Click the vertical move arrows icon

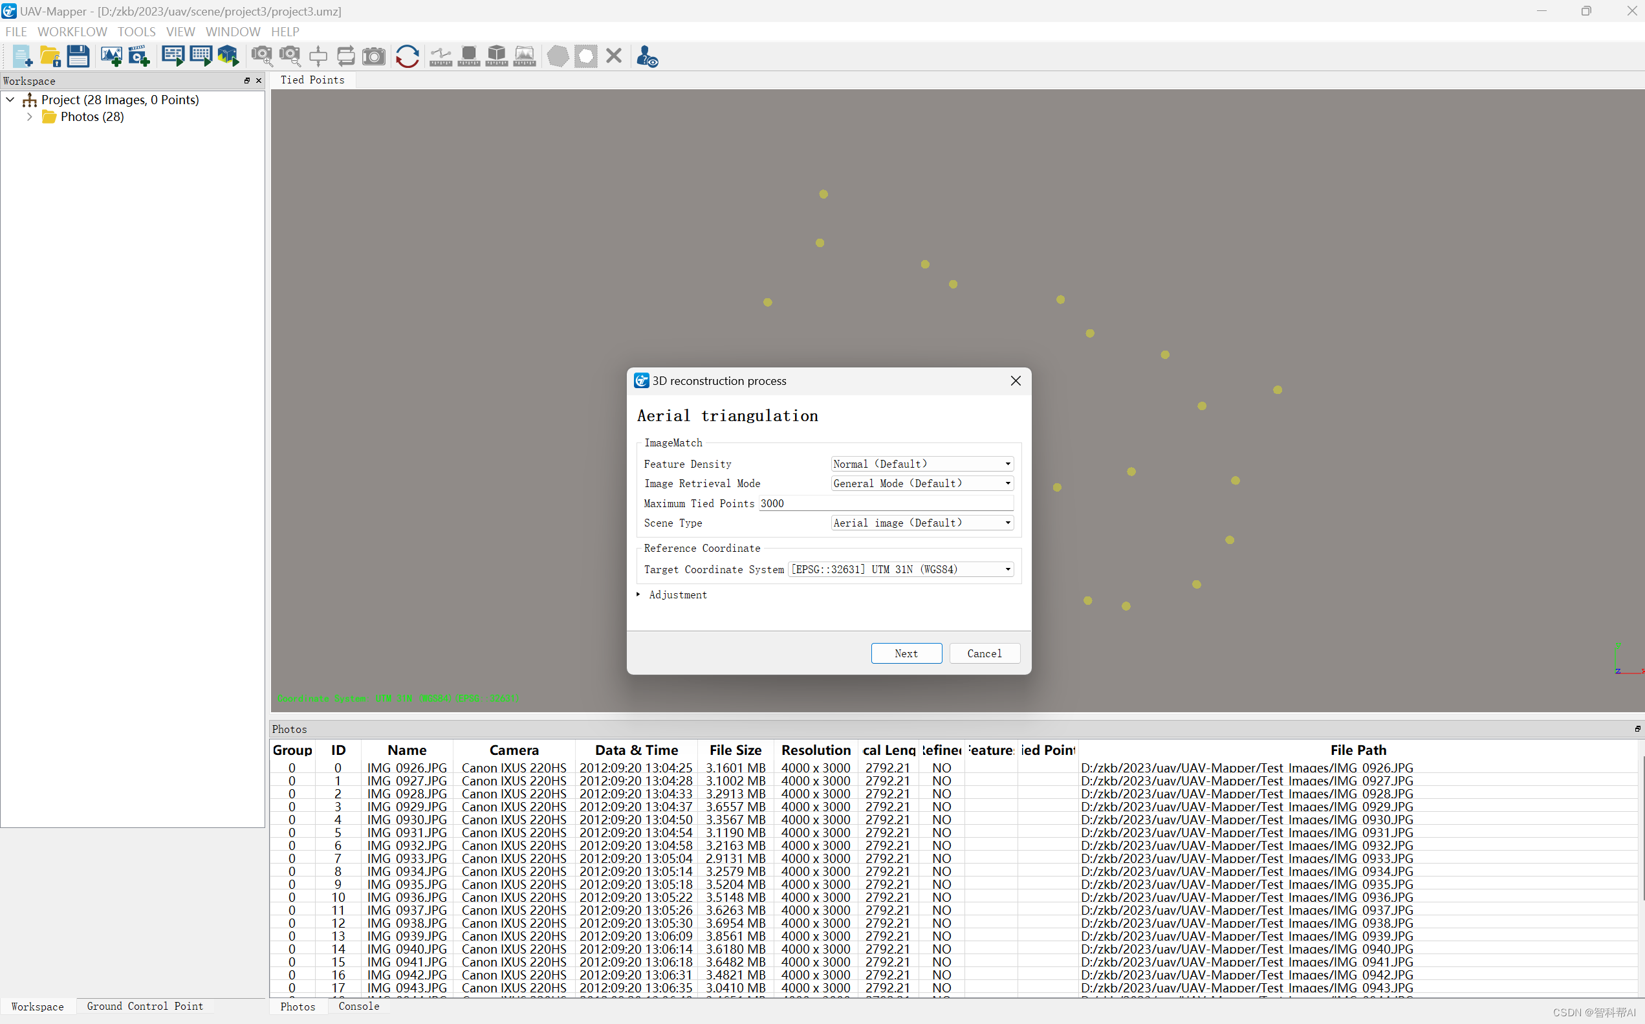[318, 56]
